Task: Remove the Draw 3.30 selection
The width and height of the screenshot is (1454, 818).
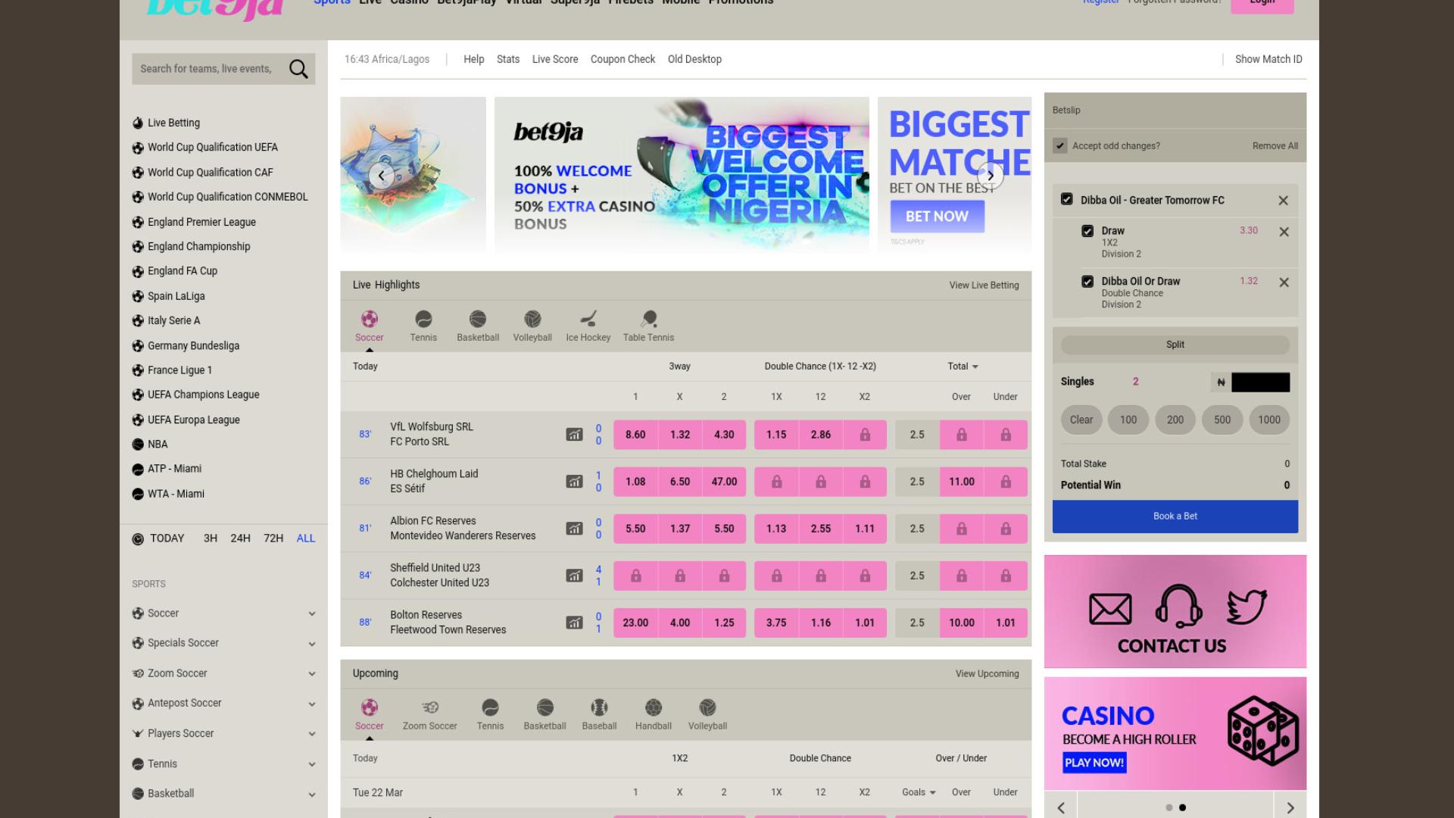Action: coord(1284,232)
